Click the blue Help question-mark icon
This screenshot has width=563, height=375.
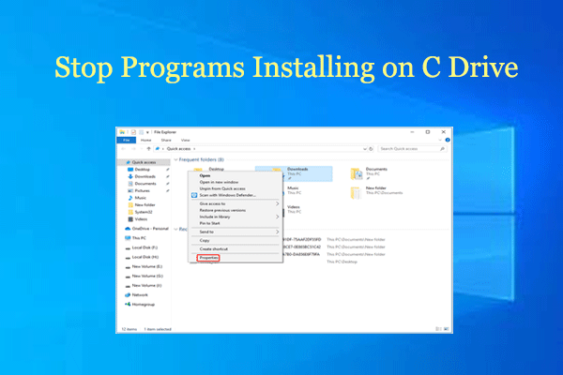pos(448,140)
